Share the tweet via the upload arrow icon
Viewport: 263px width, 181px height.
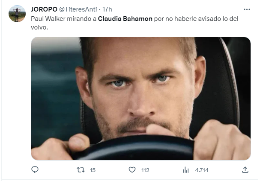click(x=245, y=169)
